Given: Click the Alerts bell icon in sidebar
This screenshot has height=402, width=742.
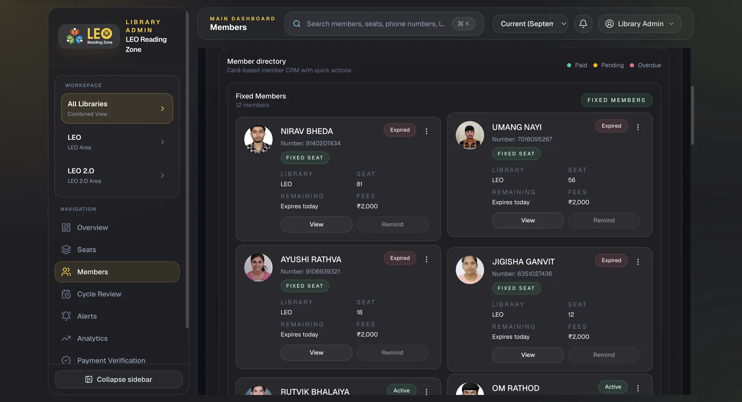Looking at the screenshot, I should pyautogui.click(x=66, y=316).
